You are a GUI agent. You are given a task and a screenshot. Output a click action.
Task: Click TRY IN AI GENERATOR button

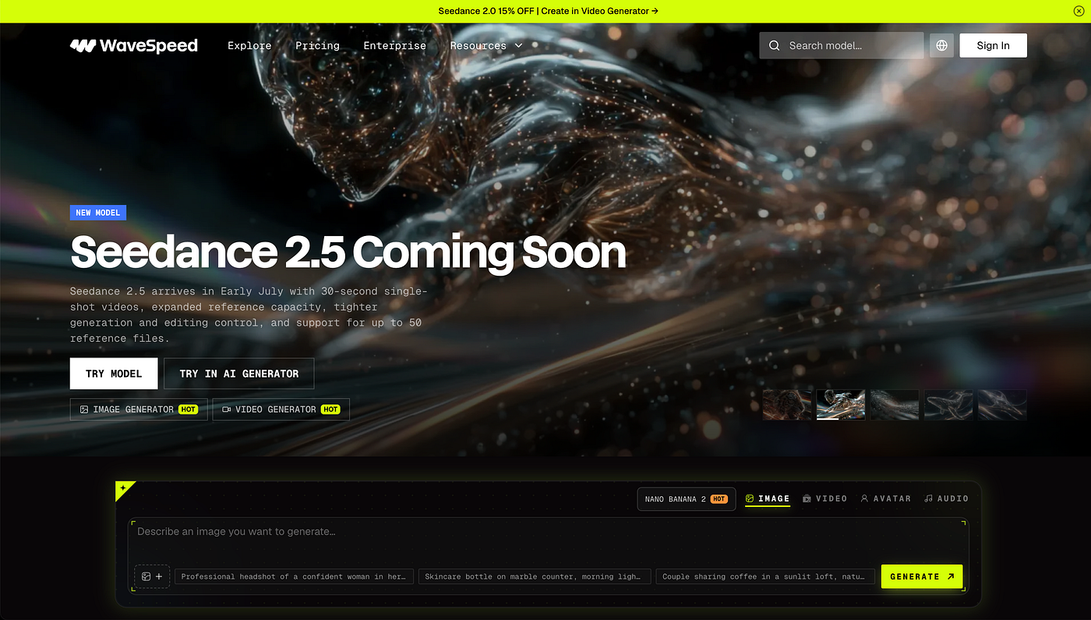point(239,374)
